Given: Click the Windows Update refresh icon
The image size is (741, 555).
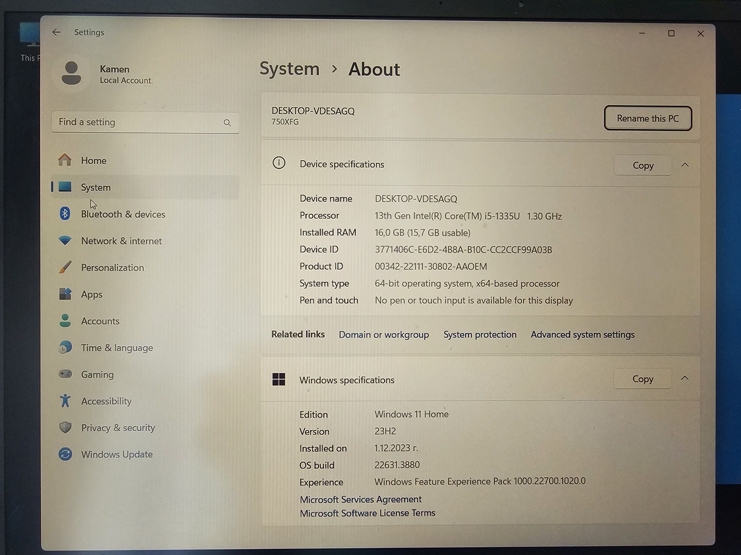Looking at the screenshot, I should (65, 454).
